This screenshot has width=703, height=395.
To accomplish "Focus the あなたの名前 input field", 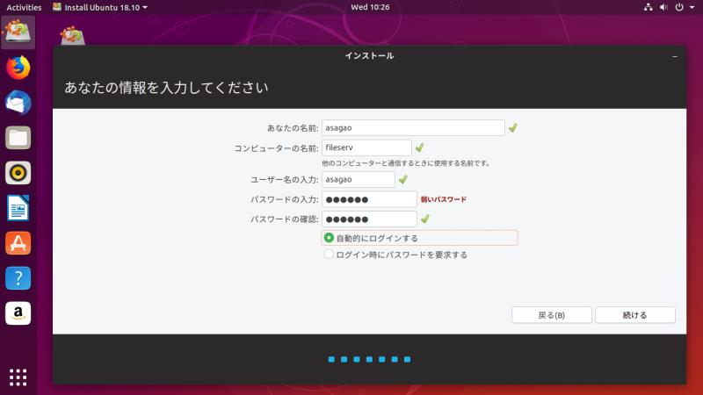I will click(413, 127).
